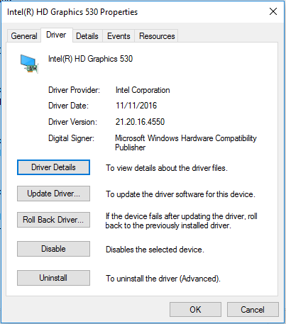Click the Disable button

[x=53, y=249]
